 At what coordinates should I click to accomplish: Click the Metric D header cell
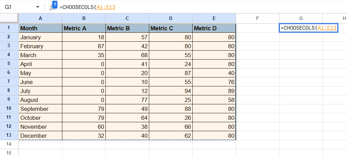pos(214,28)
